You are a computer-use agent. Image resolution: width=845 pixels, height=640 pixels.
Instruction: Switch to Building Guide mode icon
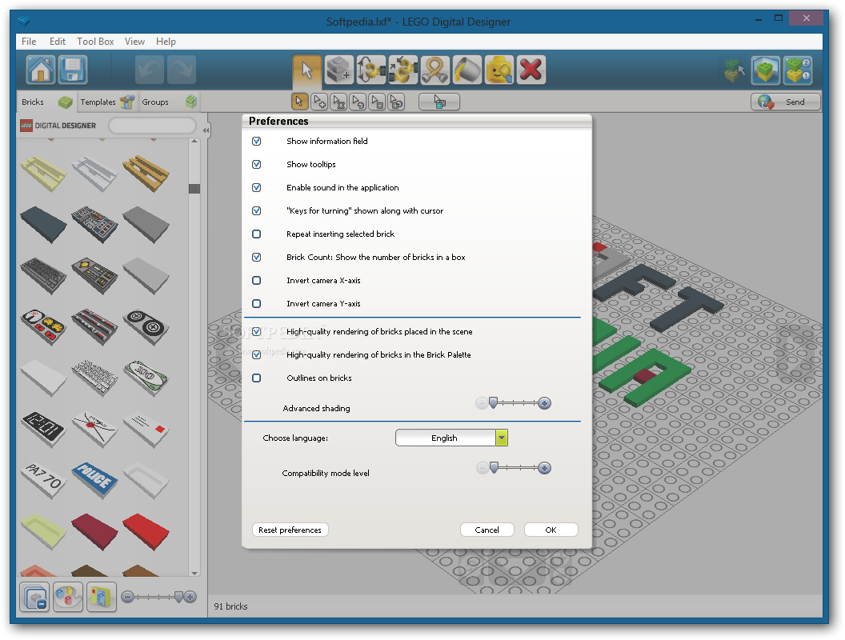tap(798, 70)
